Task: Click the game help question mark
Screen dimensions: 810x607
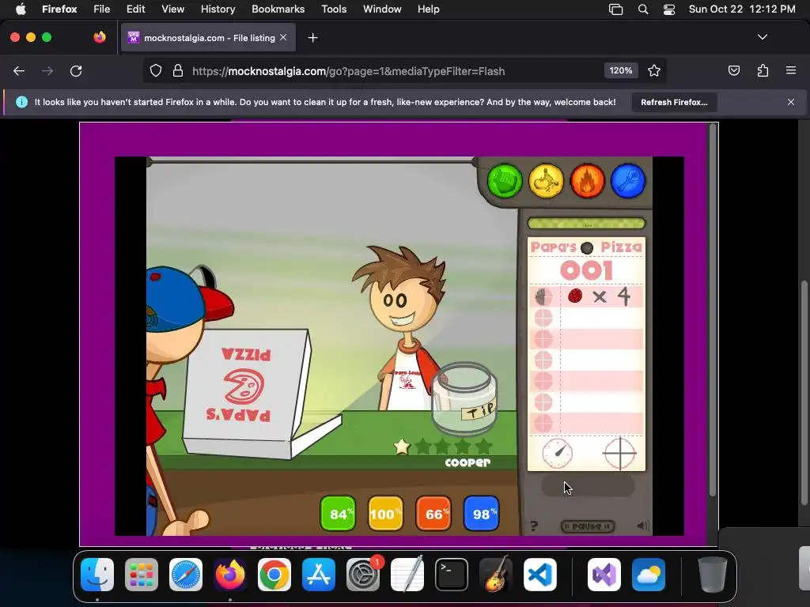Action: [x=534, y=526]
